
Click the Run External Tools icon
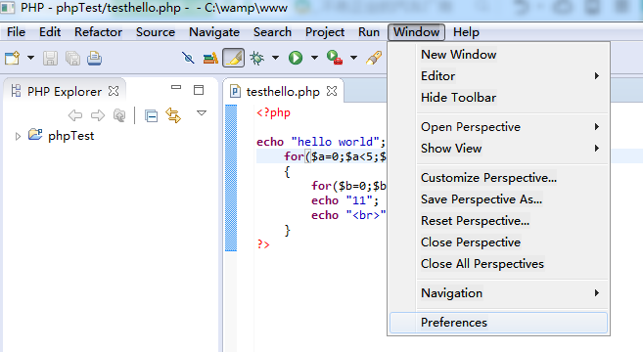(335, 58)
